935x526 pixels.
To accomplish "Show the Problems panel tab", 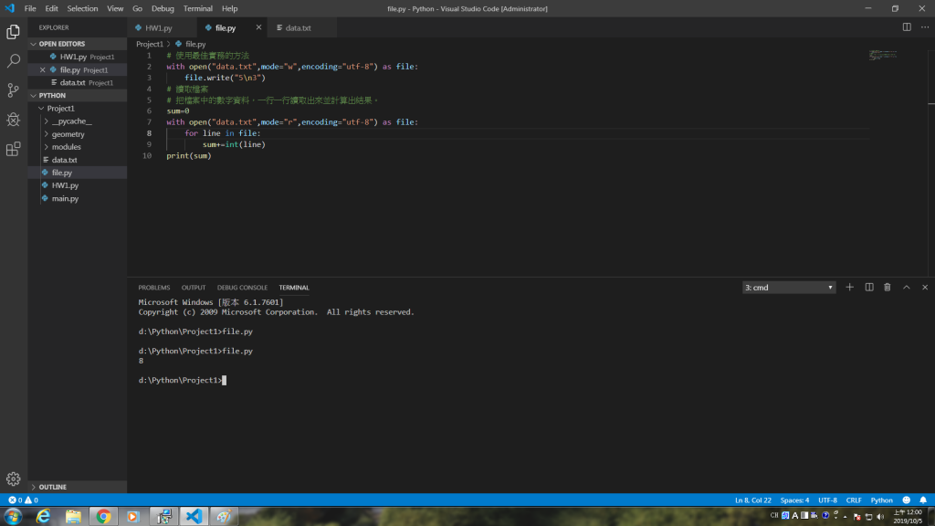I will click(153, 288).
